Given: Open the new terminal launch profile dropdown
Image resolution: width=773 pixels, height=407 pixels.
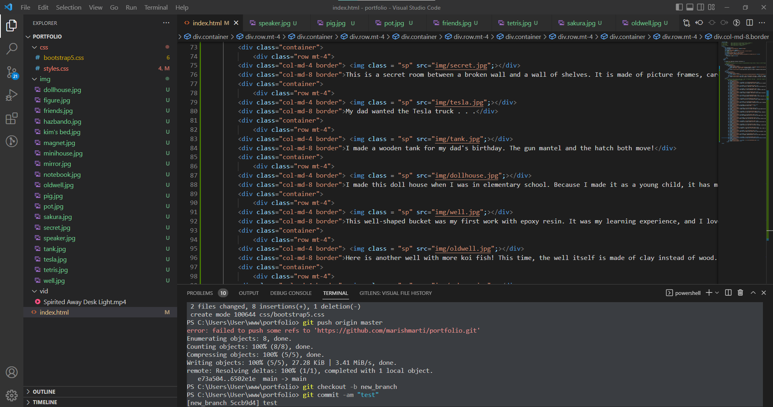Looking at the screenshot, I should (x=717, y=293).
